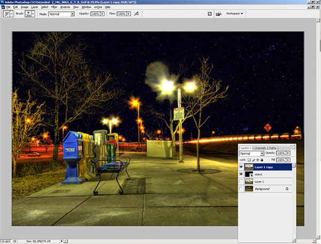Screen dimensions: 321x244
Task: Click the lock all padlock icon
Action: [262, 160]
